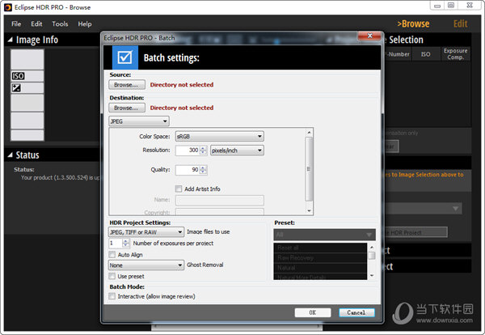Image resolution: width=485 pixels, height=335 pixels.
Task: Increase Resolution with the up stepper arrow
Action: point(203,148)
